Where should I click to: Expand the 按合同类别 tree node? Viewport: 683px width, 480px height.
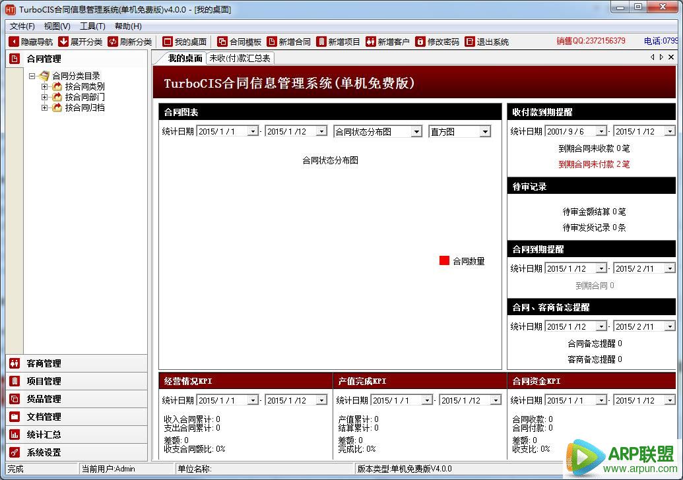tap(45, 86)
